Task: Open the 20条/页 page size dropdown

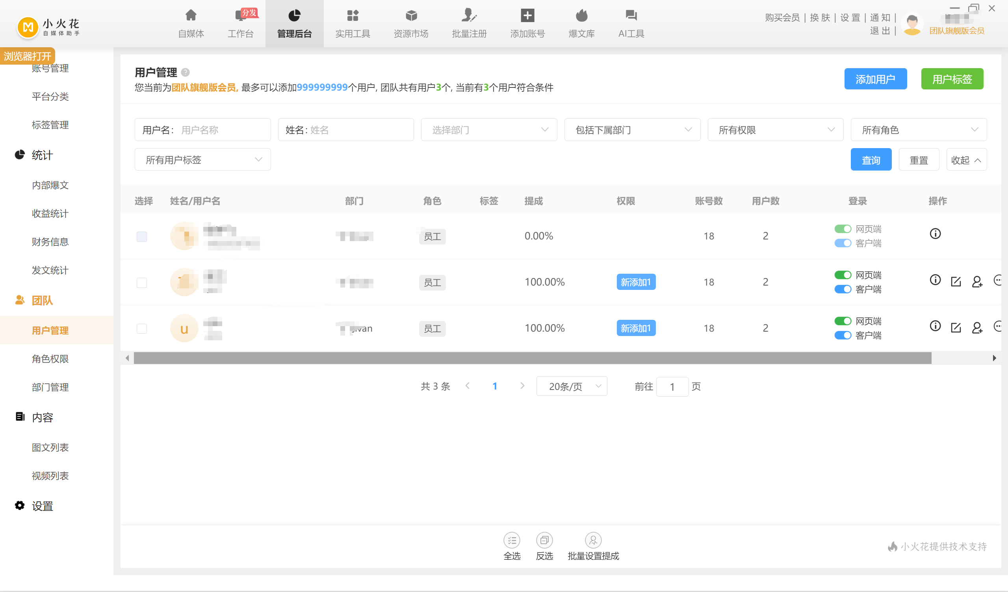Action: coord(571,386)
